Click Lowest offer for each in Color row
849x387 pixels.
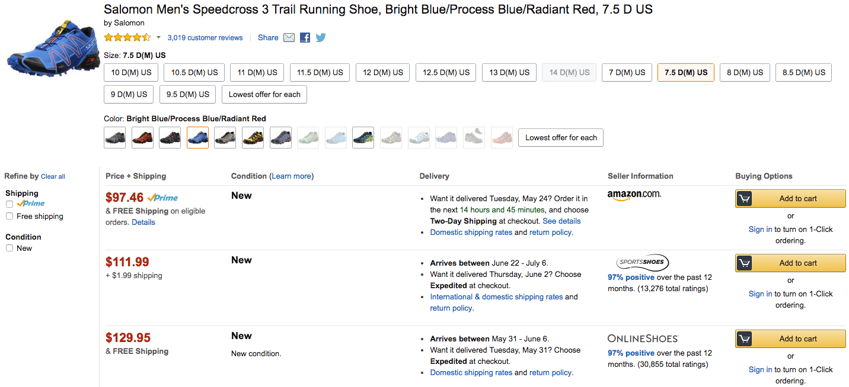(561, 138)
